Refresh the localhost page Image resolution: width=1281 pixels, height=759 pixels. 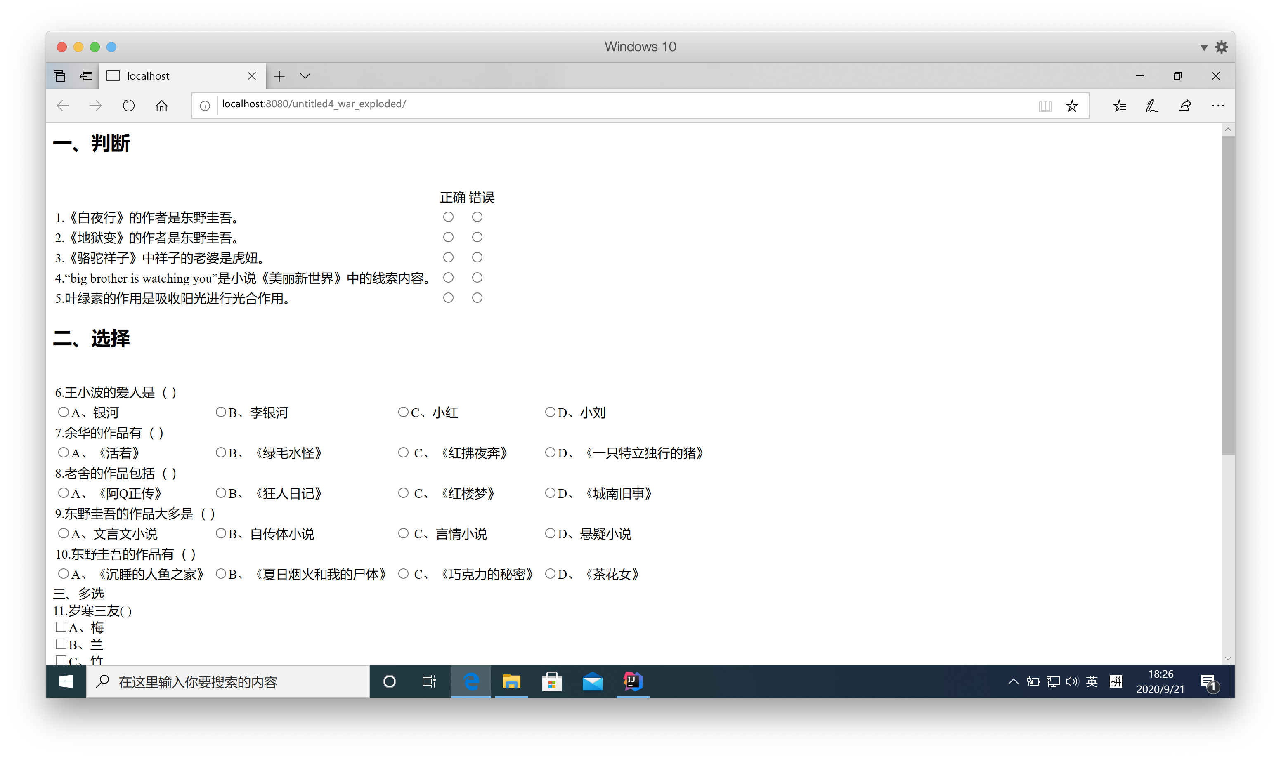[128, 106]
